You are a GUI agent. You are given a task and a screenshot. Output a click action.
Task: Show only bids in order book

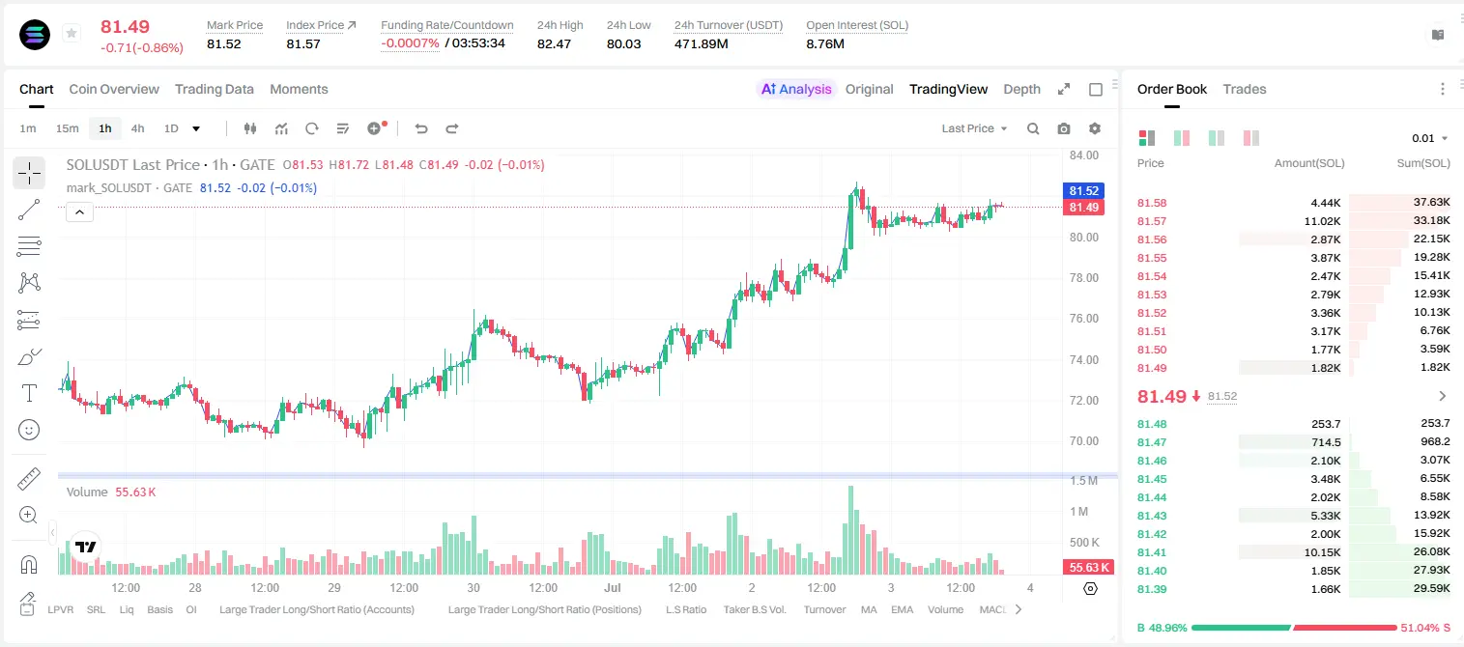point(1217,138)
